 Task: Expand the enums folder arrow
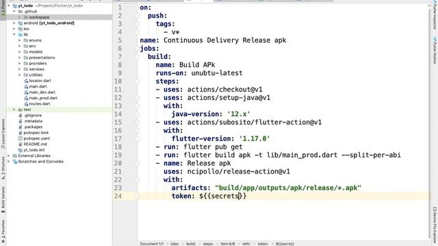point(20,40)
